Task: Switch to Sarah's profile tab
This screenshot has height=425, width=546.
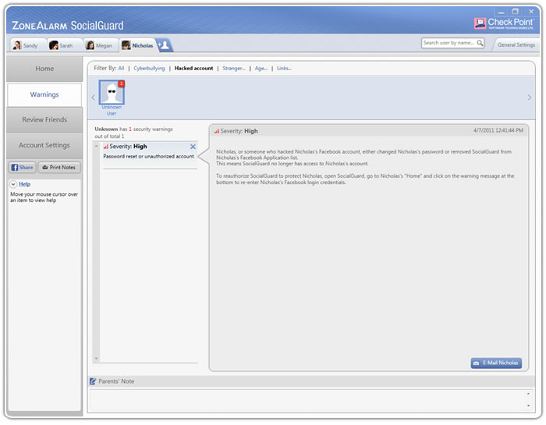Action: pyautogui.click(x=65, y=45)
